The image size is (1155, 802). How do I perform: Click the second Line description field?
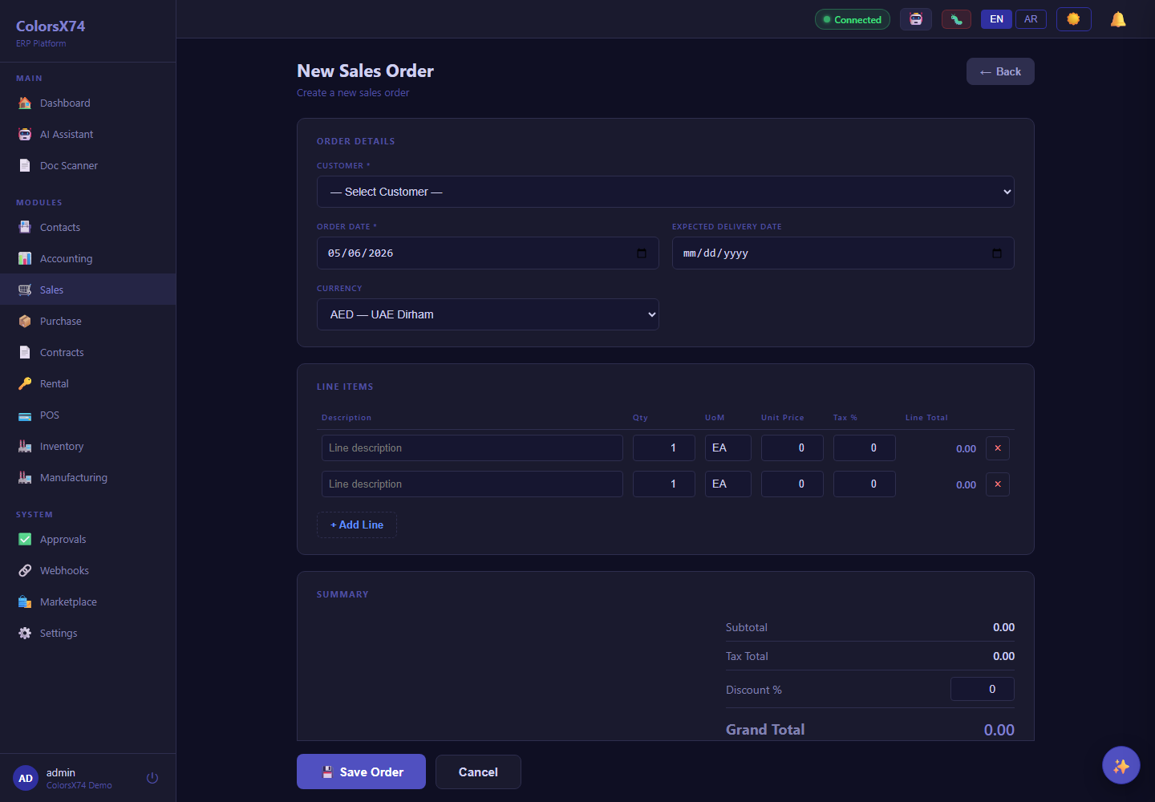point(472,484)
